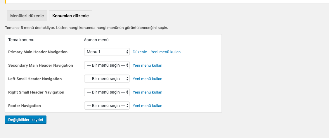Click Yeni menü kullan for Right Small Header
This screenshot has height=138, width=329.
(147, 92)
